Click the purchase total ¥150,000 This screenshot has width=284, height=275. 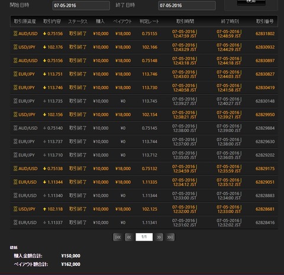71,256
